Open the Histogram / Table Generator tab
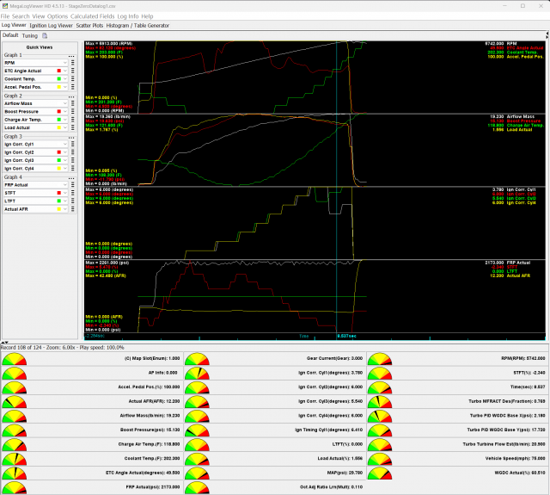Viewport: 550px width, 495px height. (x=137, y=26)
